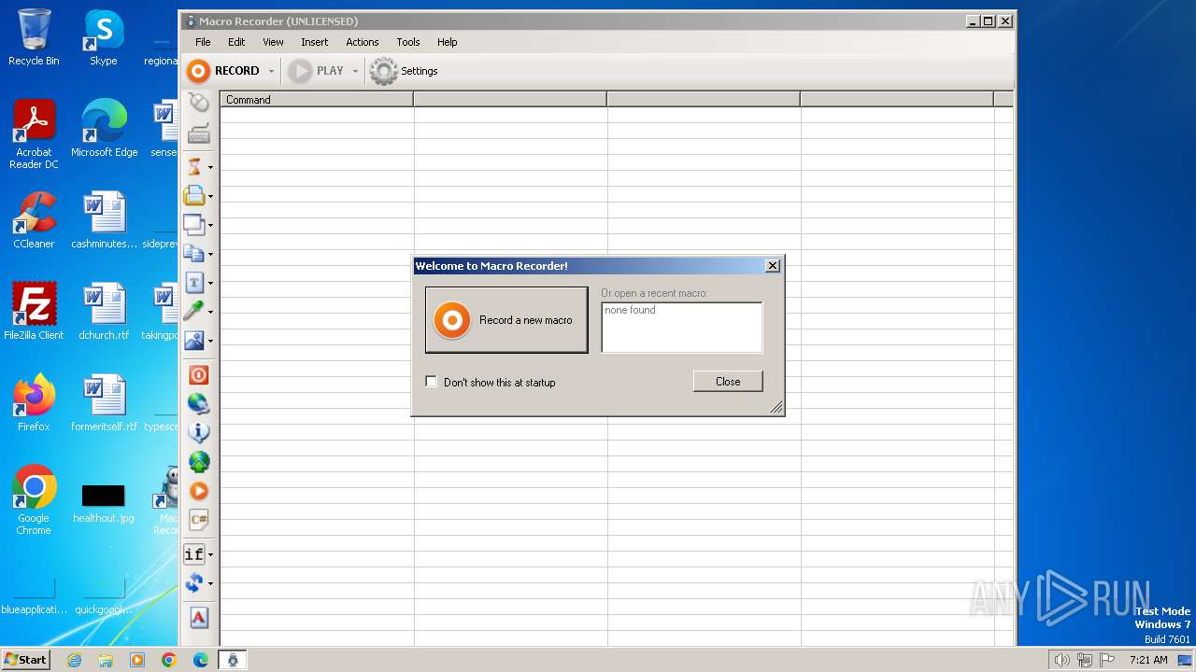This screenshot has width=1196, height=672.
Task: Click the red power/shutdown command icon
Action: point(198,375)
